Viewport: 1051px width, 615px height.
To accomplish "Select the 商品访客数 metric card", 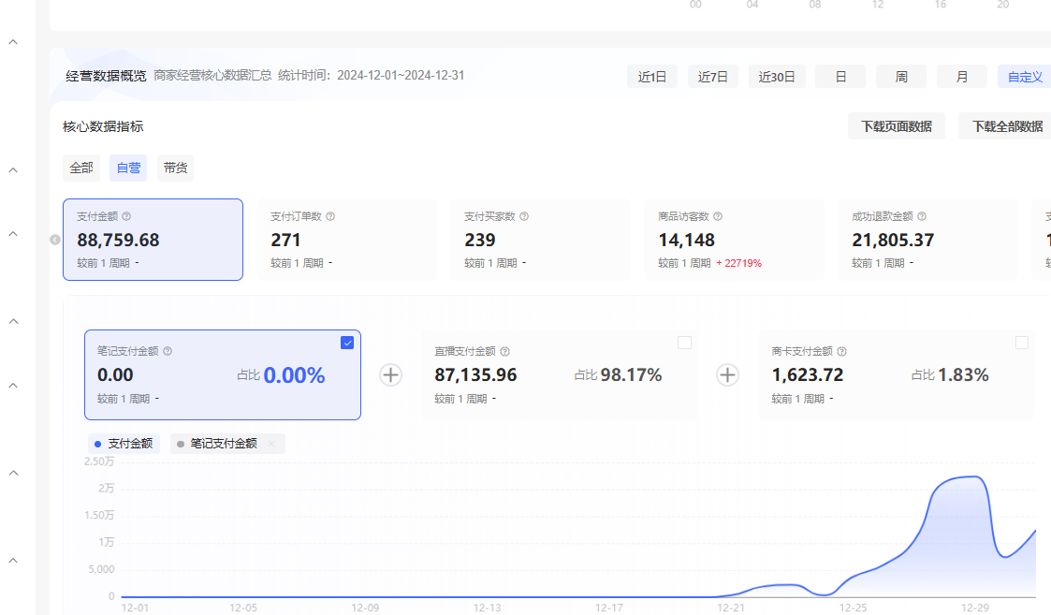I will [x=734, y=240].
